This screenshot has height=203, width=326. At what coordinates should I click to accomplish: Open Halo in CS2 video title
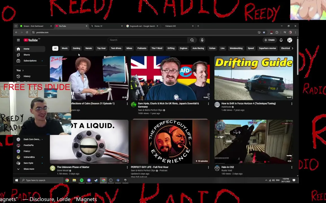[x=228, y=167]
